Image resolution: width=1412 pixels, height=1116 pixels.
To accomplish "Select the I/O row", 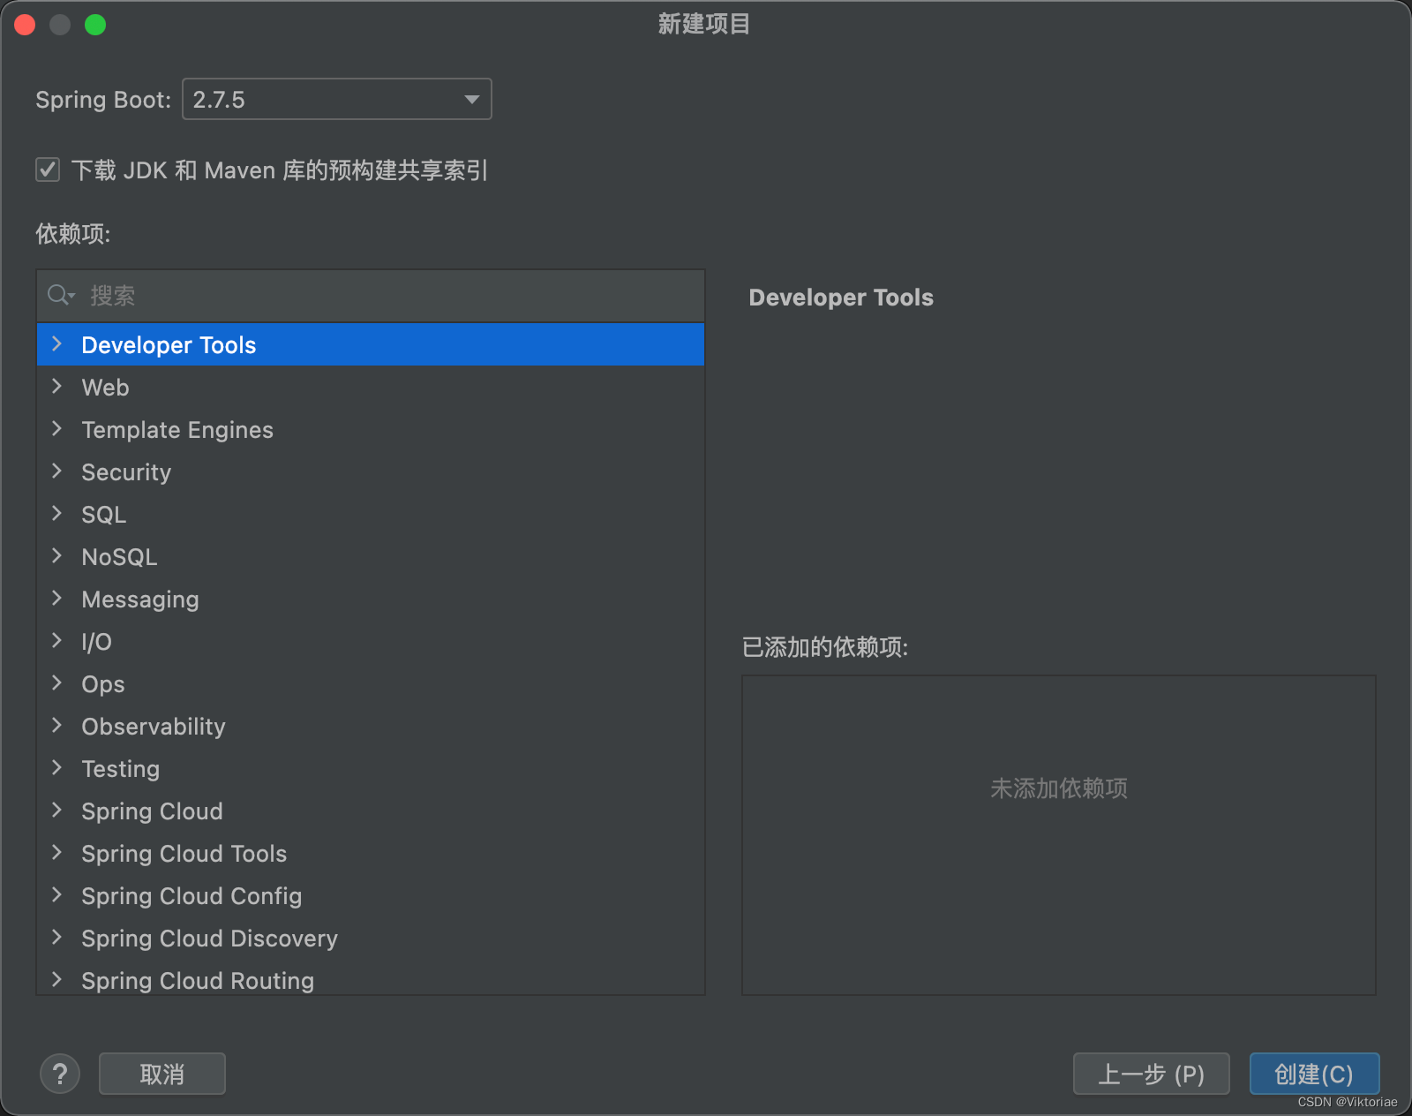I will click(x=371, y=641).
